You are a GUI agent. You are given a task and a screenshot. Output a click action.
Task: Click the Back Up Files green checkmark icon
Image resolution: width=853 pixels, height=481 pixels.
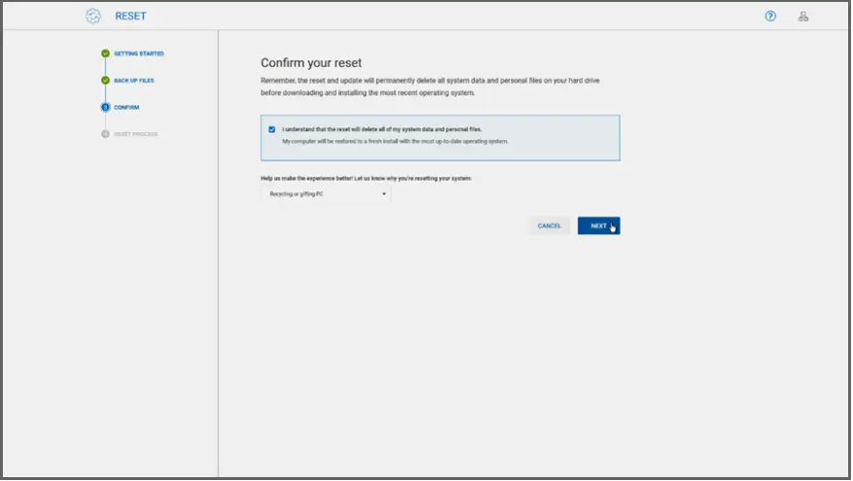(x=105, y=81)
